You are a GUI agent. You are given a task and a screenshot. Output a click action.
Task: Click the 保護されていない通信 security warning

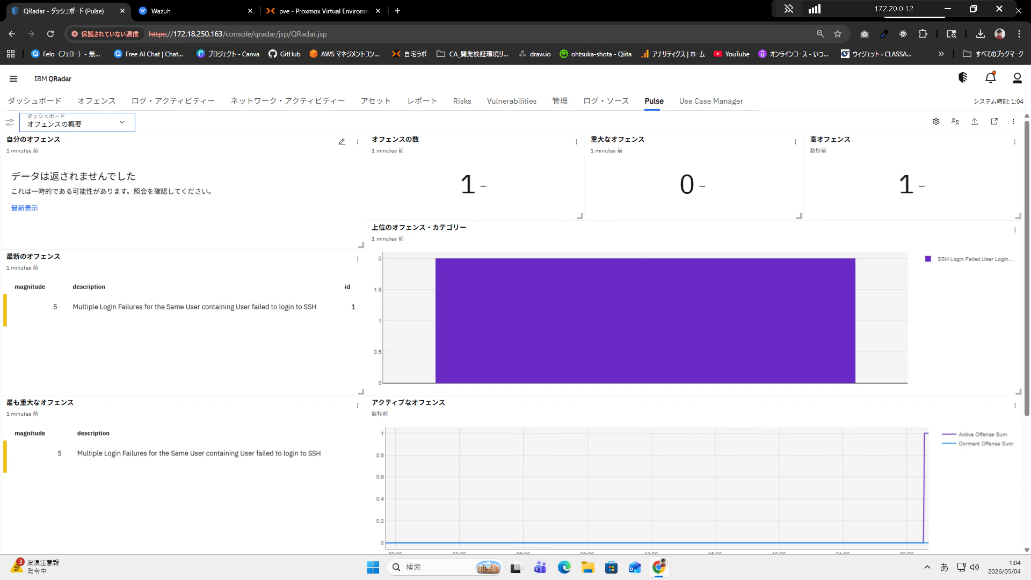(105, 34)
